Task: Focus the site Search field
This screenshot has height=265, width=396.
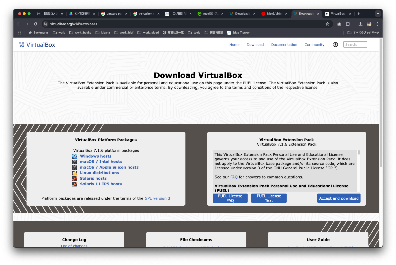Action: (355, 44)
